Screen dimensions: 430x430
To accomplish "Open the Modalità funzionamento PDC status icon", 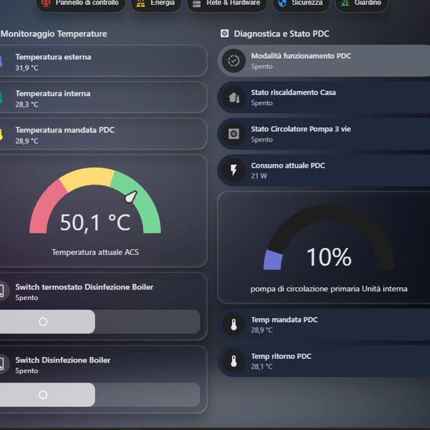I will [233, 60].
